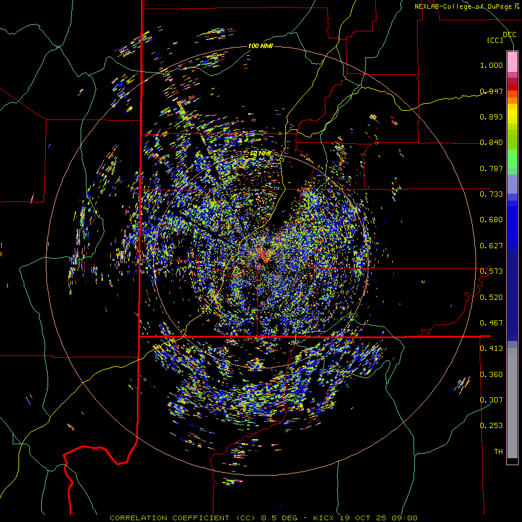Click the 0.893 scale value
The height and width of the screenshot is (522, 522).
[x=491, y=117]
